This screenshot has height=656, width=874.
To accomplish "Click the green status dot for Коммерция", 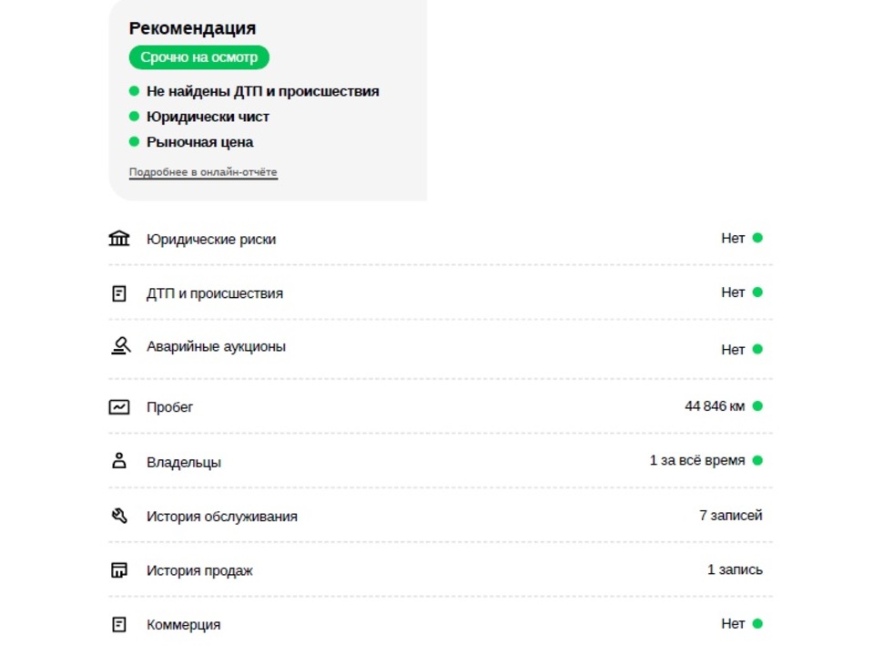I will click(x=757, y=623).
